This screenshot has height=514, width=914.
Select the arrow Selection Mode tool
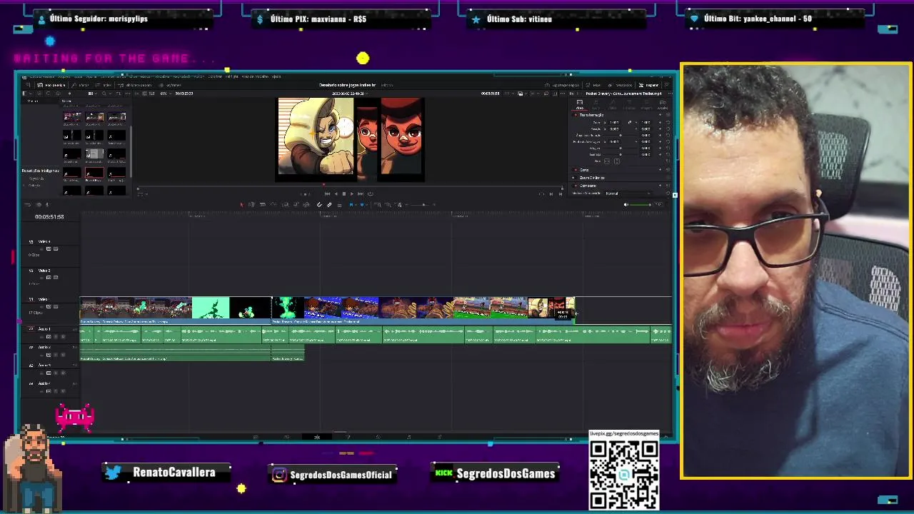coord(242,204)
